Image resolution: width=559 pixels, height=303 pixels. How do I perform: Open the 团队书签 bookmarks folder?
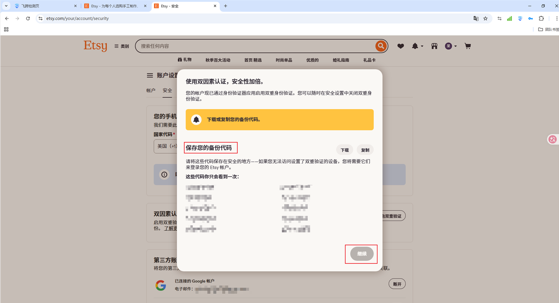pos(548,29)
